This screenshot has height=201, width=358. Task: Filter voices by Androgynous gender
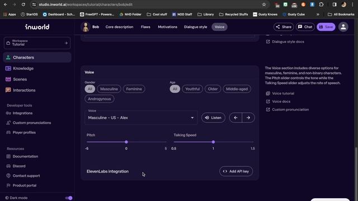coord(100,99)
